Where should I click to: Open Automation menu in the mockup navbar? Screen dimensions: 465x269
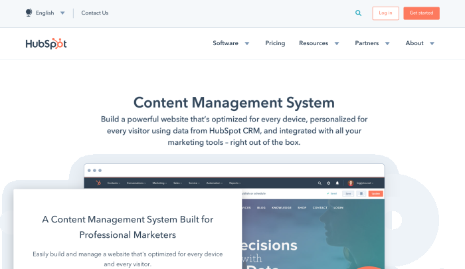coord(215,183)
